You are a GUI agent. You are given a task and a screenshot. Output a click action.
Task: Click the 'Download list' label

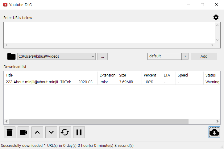pyautogui.click(x=15, y=67)
